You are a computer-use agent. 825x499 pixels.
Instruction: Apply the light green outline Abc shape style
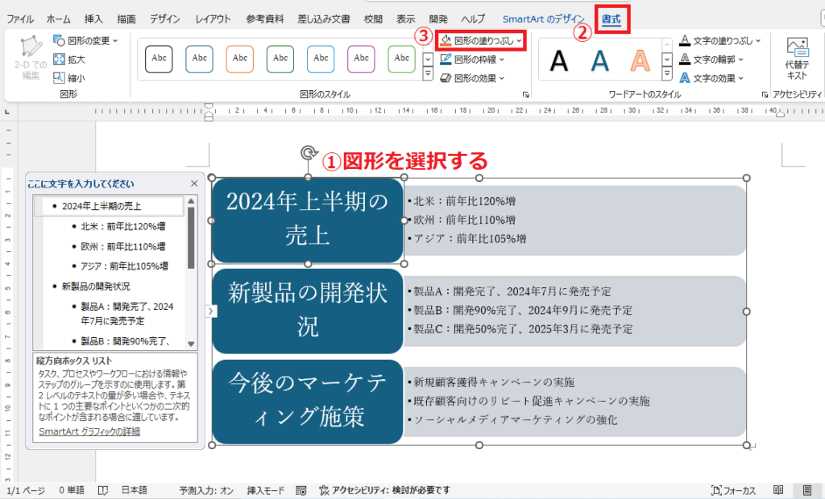(402, 59)
